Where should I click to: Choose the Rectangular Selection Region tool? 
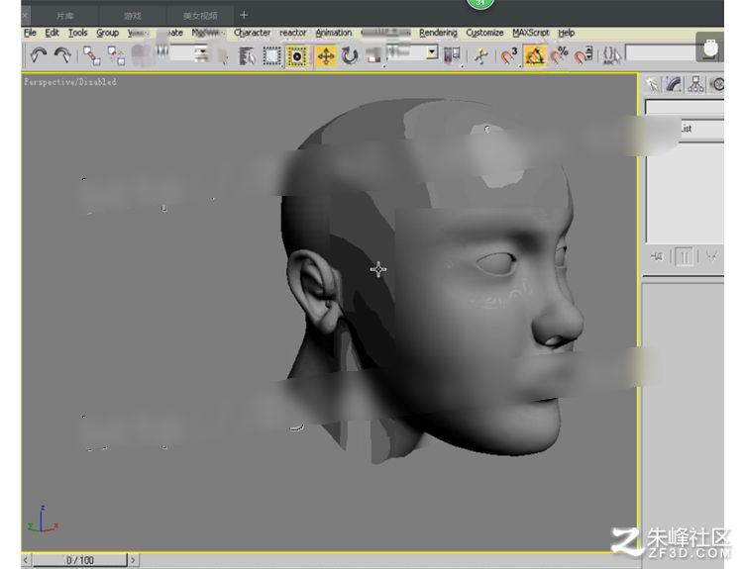pos(272,56)
